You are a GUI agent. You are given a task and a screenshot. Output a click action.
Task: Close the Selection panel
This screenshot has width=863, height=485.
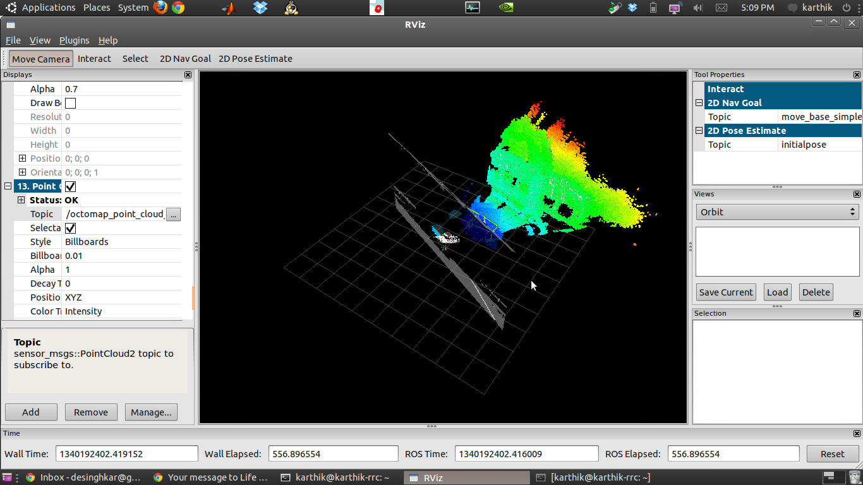(857, 313)
